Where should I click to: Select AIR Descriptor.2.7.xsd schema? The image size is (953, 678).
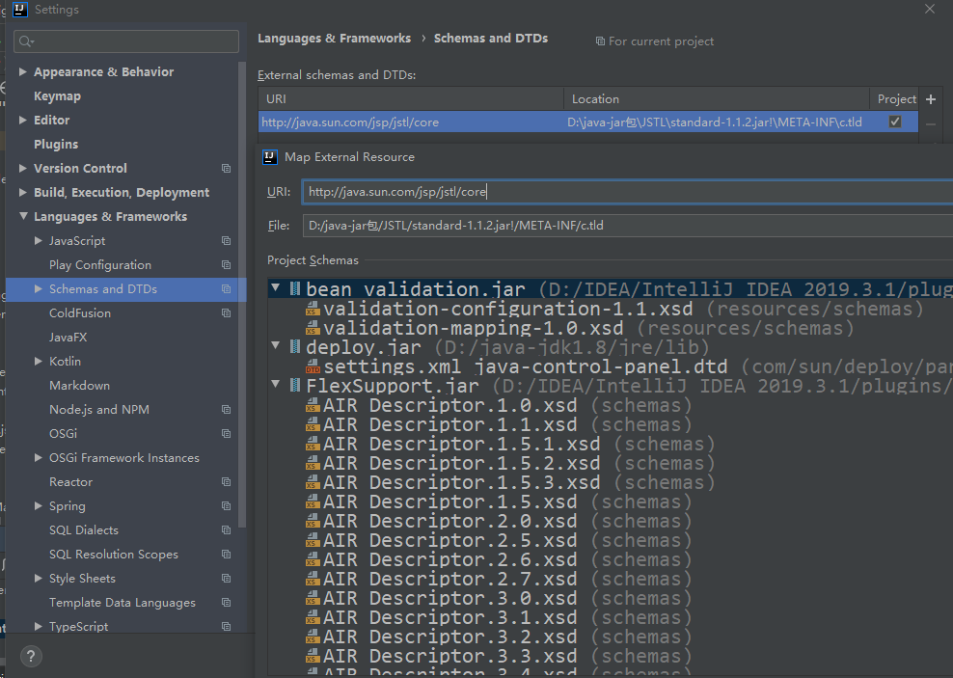449,579
